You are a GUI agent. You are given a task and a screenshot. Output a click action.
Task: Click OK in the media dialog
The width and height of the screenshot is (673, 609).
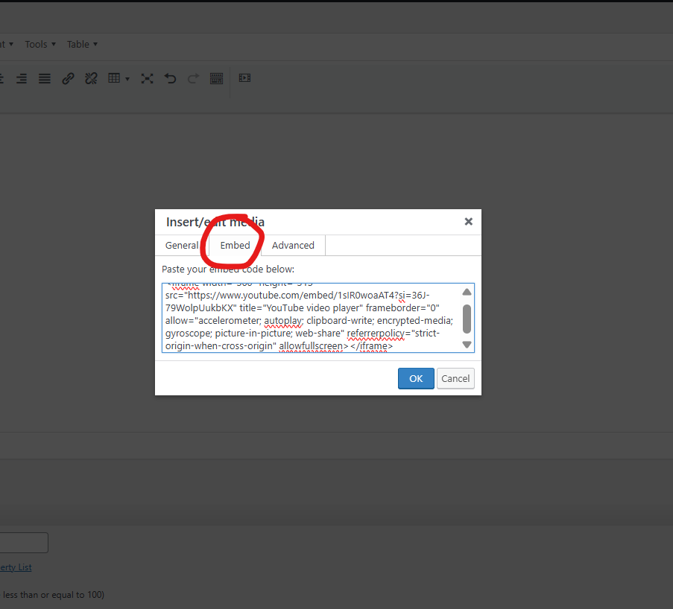[x=416, y=379]
